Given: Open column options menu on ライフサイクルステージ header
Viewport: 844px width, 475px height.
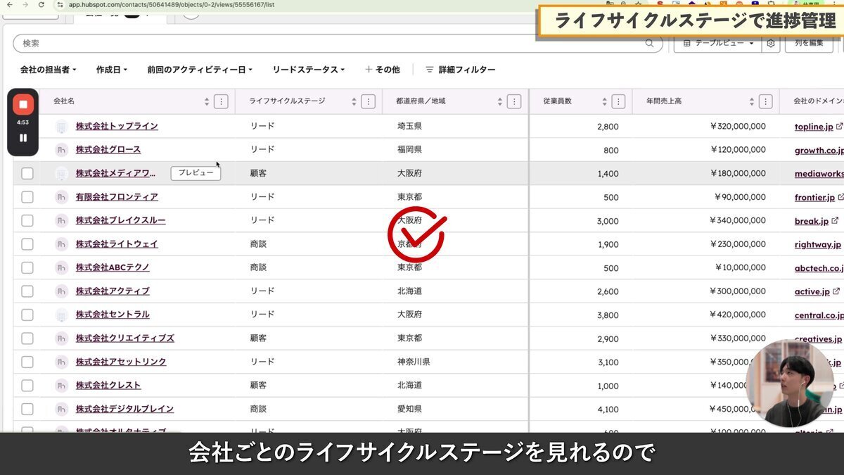Looking at the screenshot, I should (x=369, y=101).
